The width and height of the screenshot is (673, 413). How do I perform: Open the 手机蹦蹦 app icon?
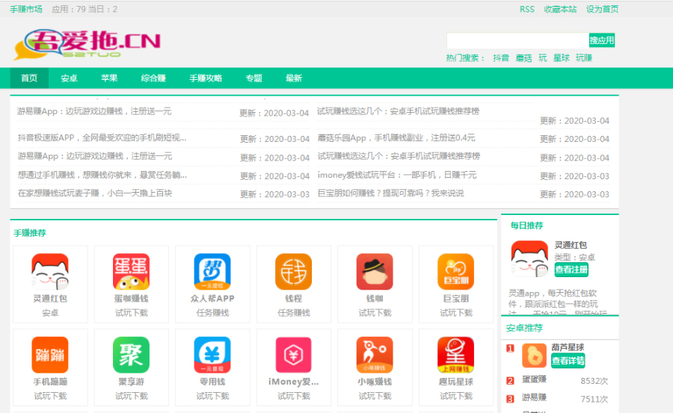click(50, 355)
